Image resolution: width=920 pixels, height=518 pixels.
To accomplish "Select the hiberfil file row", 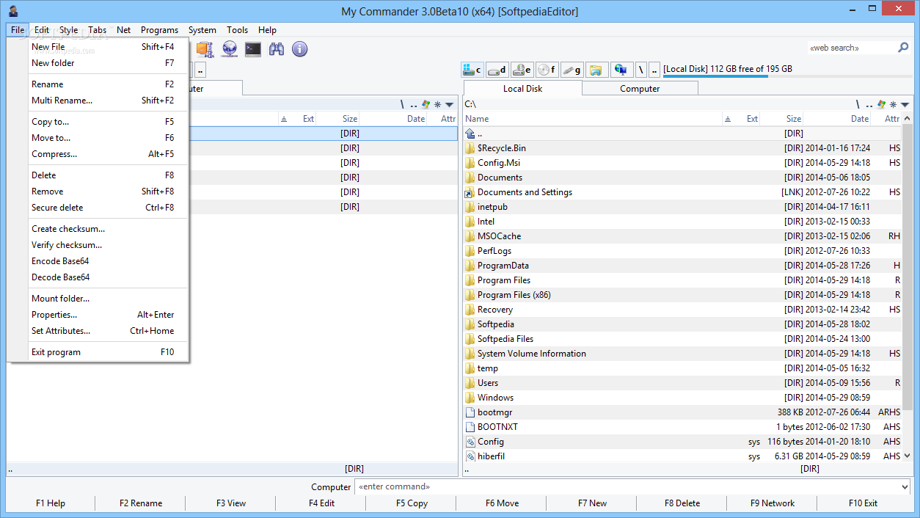I will [683, 456].
